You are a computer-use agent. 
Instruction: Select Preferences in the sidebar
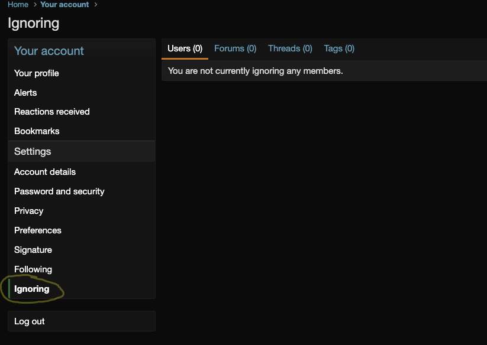point(38,230)
